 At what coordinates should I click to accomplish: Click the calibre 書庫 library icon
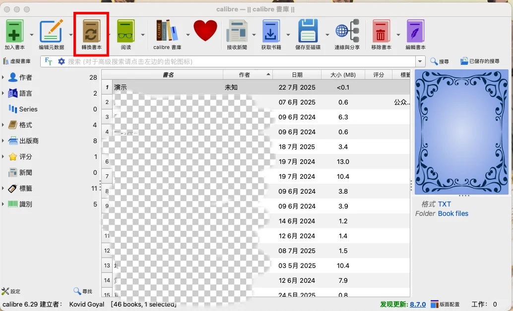[x=167, y=31]
